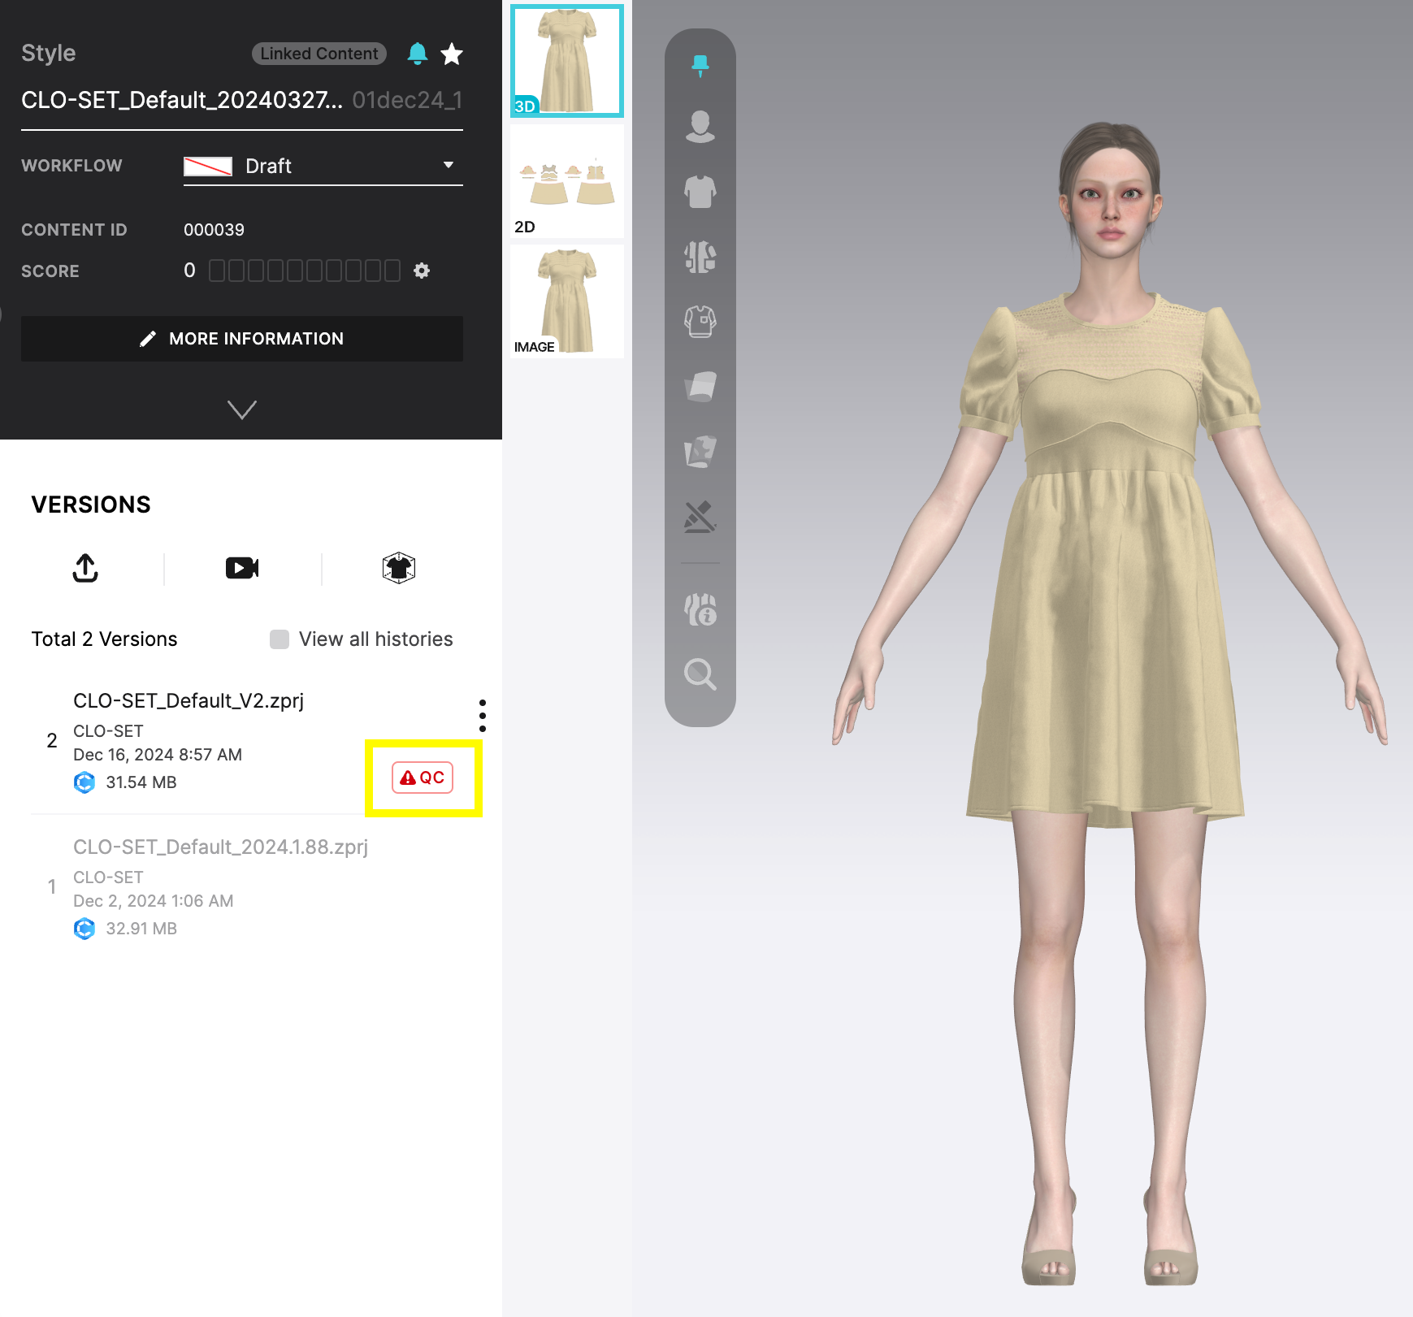Open the video recording icon under VERSIONS
The image size is (1413, 1317).
coord(241,568)
